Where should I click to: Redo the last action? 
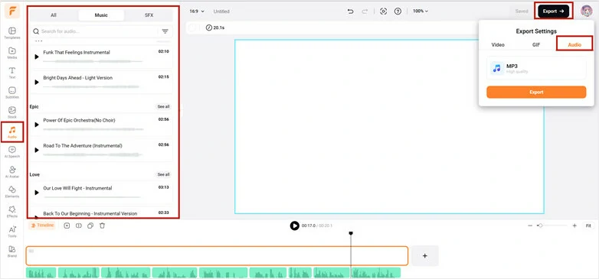click(x=365, y=11)
